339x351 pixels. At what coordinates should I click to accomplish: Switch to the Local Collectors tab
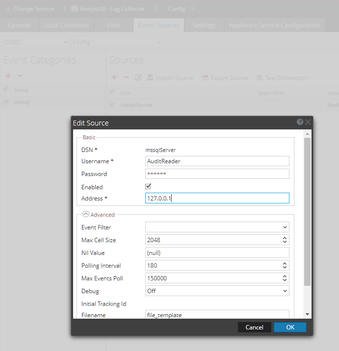[67, 25]
